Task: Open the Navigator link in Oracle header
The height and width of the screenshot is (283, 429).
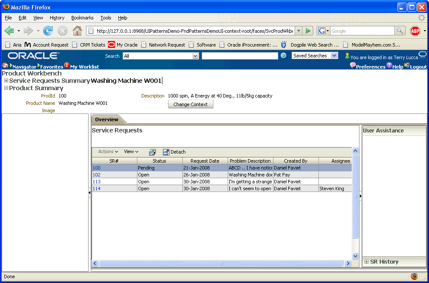Action: coord(24,67)
